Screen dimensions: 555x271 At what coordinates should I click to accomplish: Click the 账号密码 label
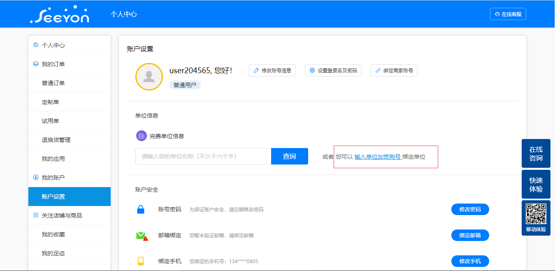pyautogui.click(x=170, y=209)
